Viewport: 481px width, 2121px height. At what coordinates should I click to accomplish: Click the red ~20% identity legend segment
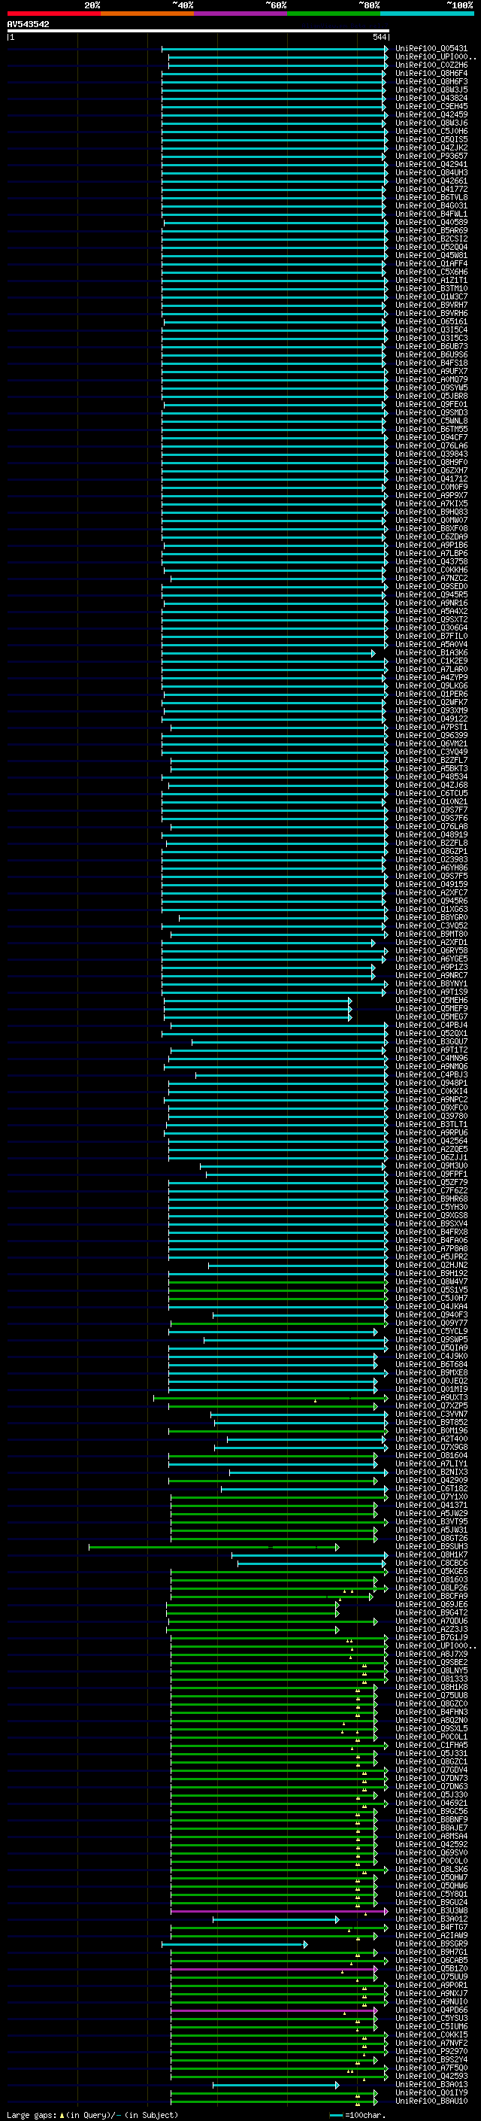pyautogui.click(x=53, y=14)
